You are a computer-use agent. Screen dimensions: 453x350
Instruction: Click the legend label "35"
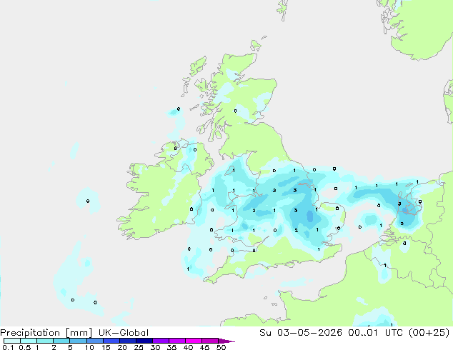point(171,347)
